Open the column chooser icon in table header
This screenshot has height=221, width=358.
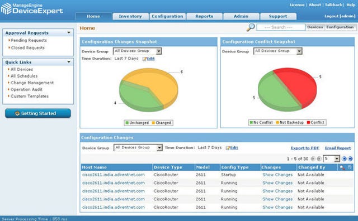point(350,167)
